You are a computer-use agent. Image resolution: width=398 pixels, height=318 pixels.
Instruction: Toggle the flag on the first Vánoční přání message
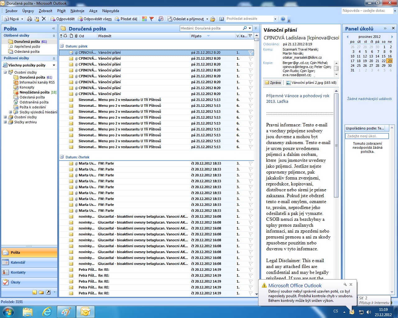point(251,53)
